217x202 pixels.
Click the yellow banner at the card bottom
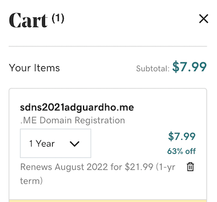click(x=108, y=201)
